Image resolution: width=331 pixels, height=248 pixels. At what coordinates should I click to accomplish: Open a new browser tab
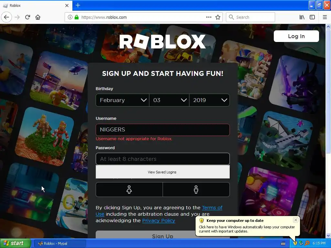(78, 5)
